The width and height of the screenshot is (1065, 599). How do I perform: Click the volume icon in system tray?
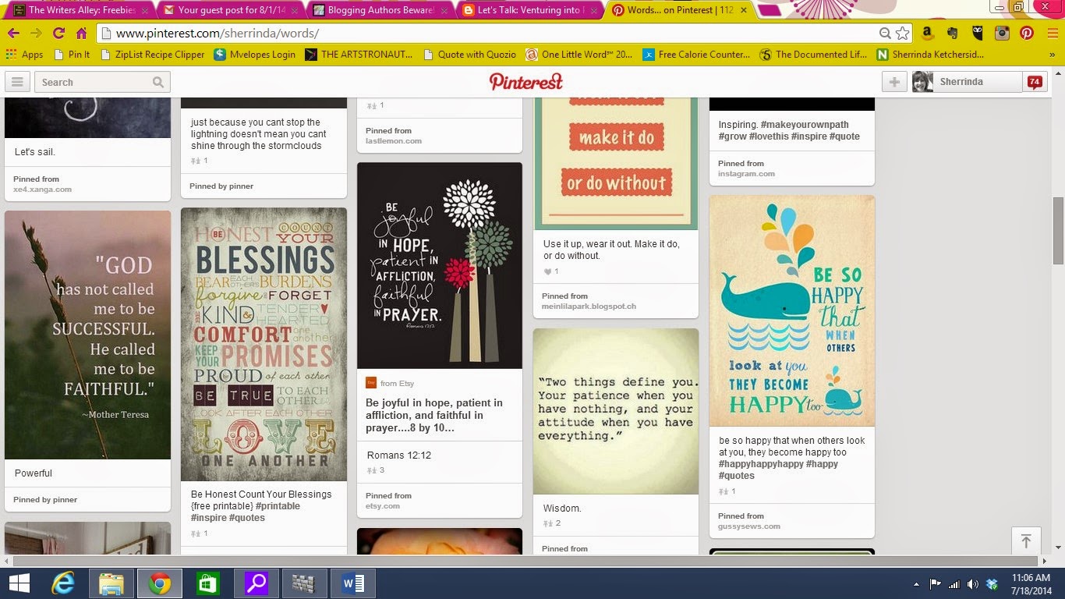tap(972, 584)
